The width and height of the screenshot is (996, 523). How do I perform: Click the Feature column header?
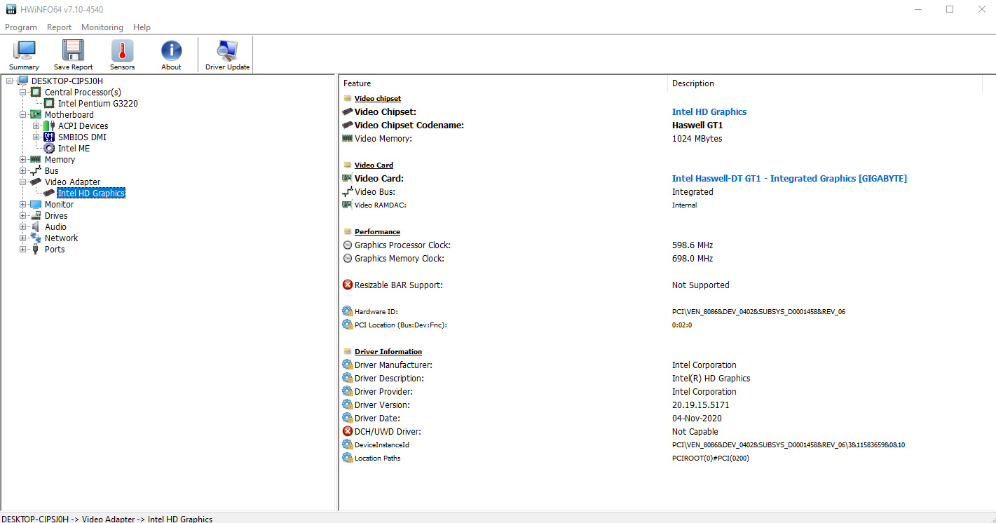click(x=503, y=83)
